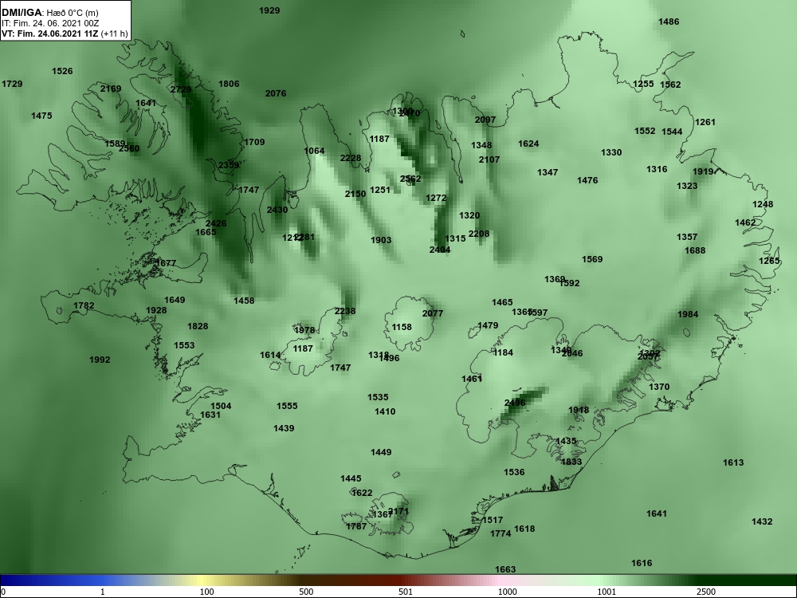Pick the map value 2238
This screenshot has width=797, height=598.
pyautogui.click(x=345, y=311)
